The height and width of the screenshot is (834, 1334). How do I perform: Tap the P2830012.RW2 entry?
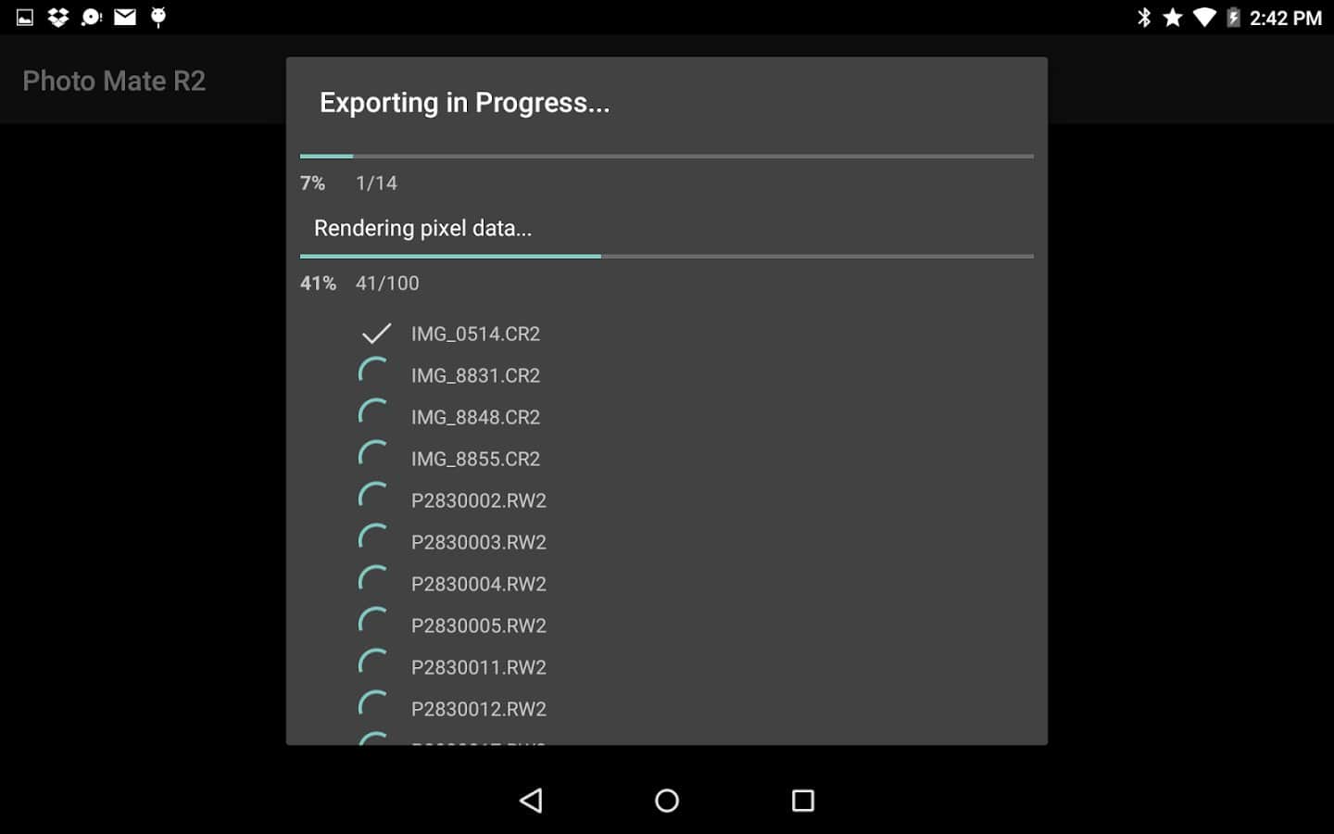click(478, 709)
